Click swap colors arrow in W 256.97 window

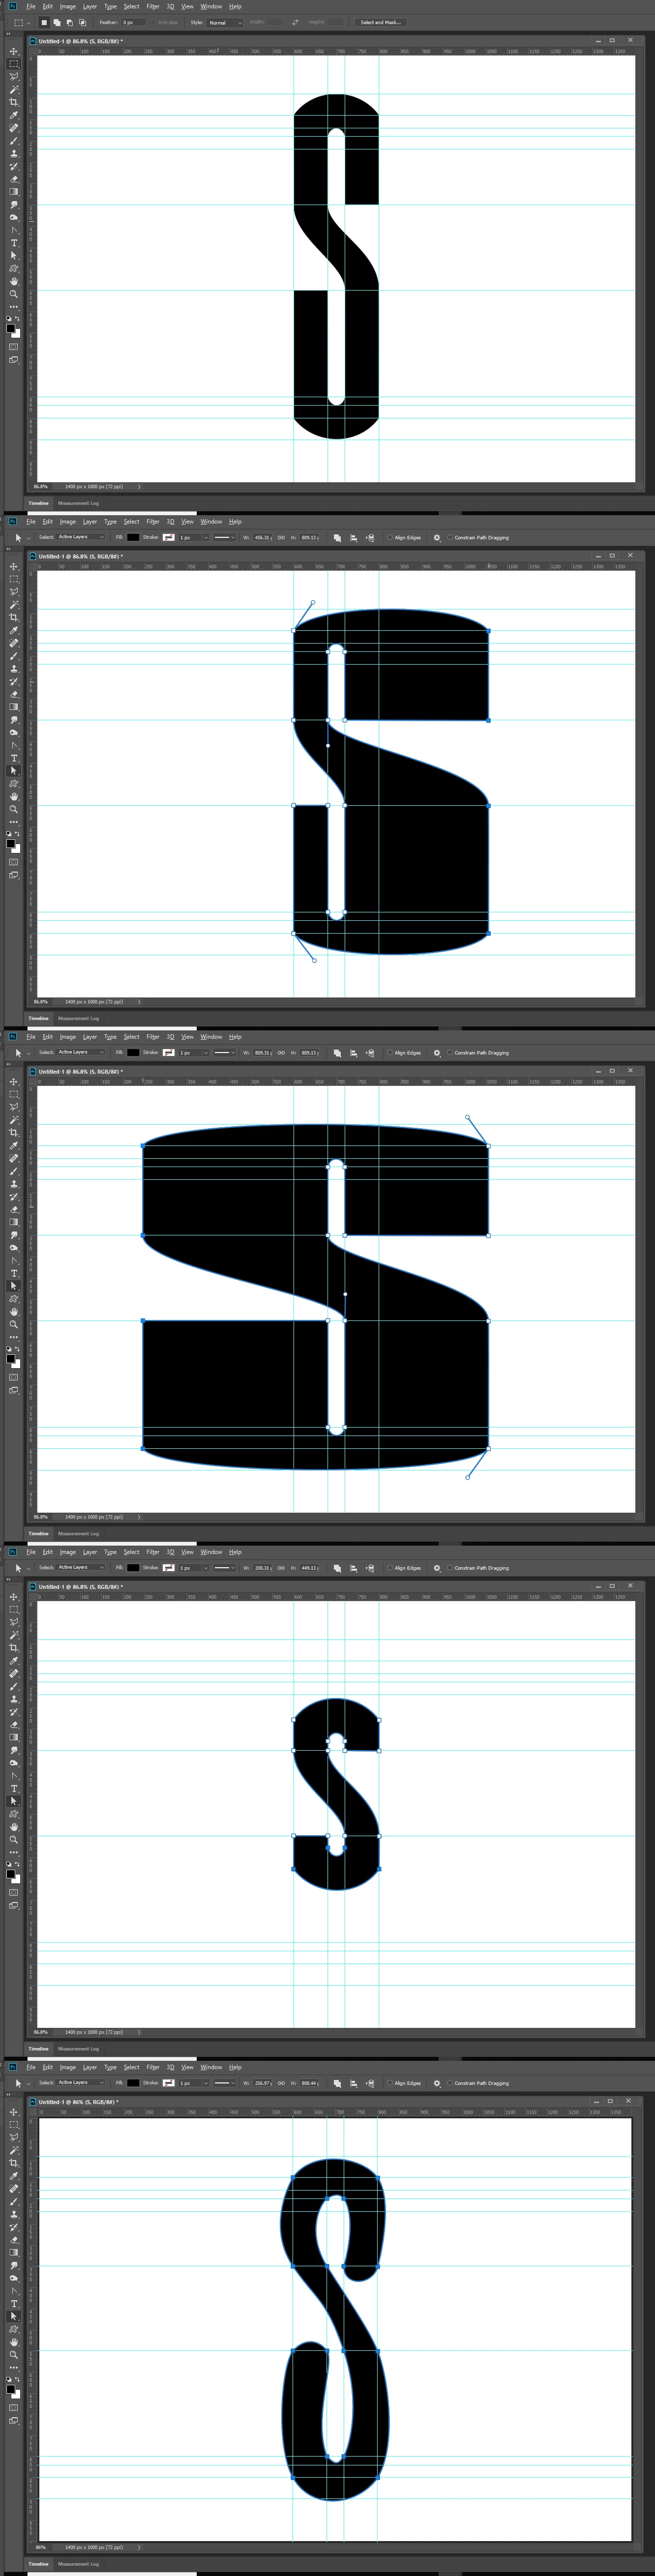(x=17, y=2380)
